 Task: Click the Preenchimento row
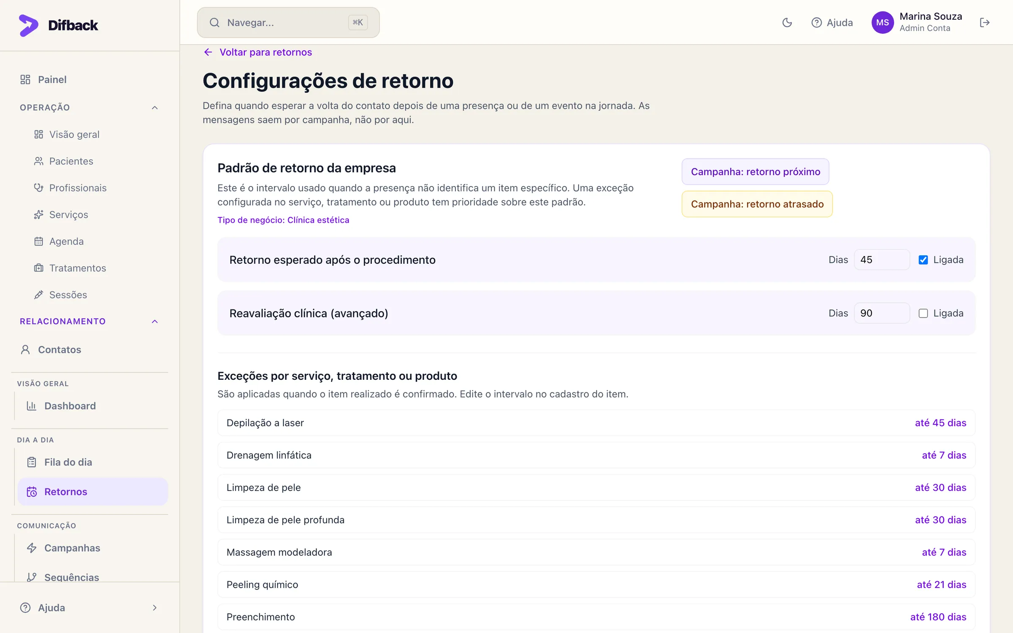coord(596,617)
